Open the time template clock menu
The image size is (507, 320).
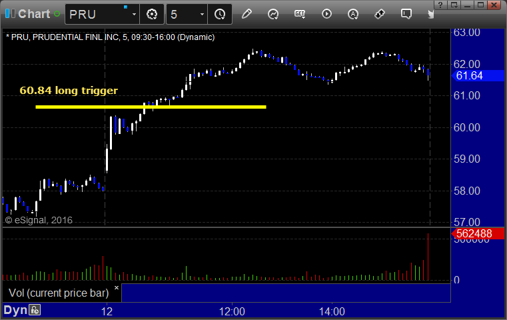coord(220,14)
